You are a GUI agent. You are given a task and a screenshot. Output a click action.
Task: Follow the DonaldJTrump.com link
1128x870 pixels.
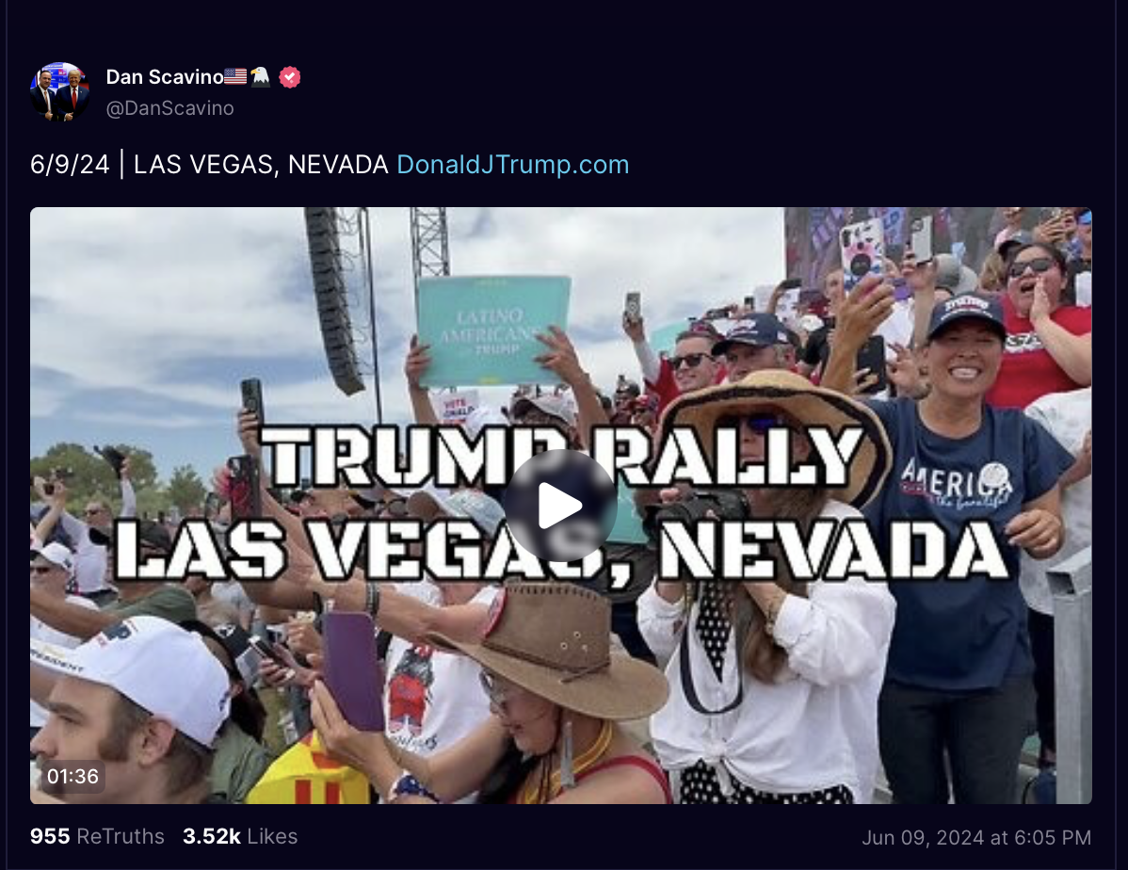click(513, 165)
